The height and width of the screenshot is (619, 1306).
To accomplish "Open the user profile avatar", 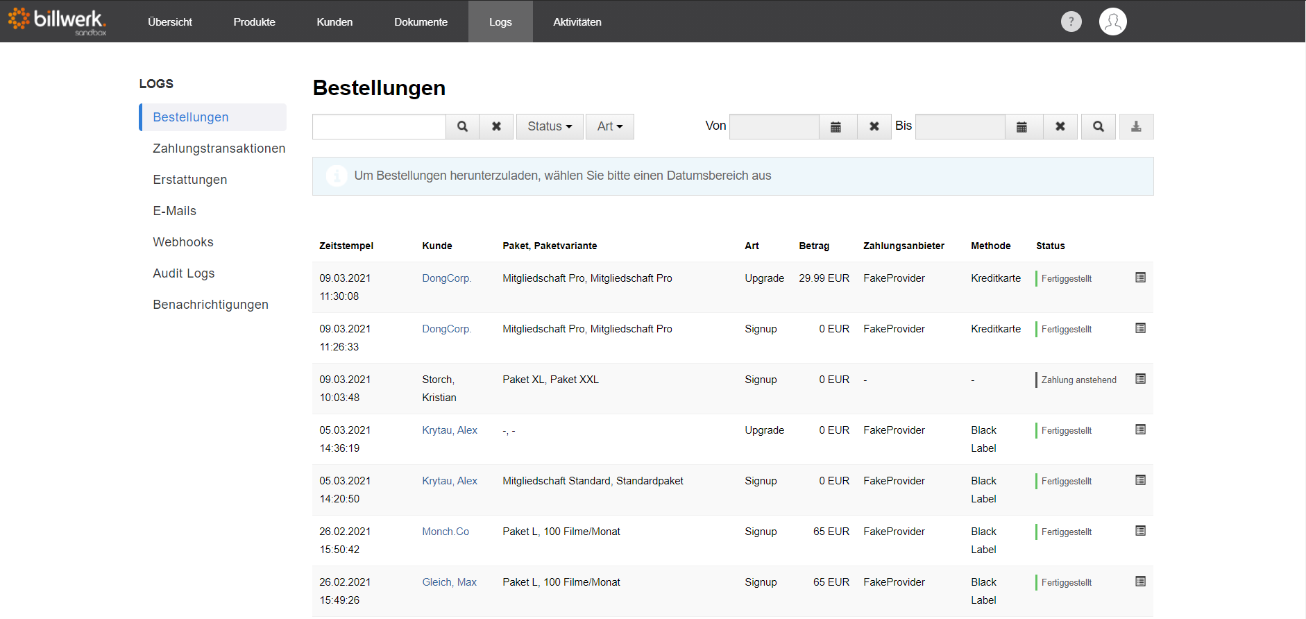I will (1112, 22).
